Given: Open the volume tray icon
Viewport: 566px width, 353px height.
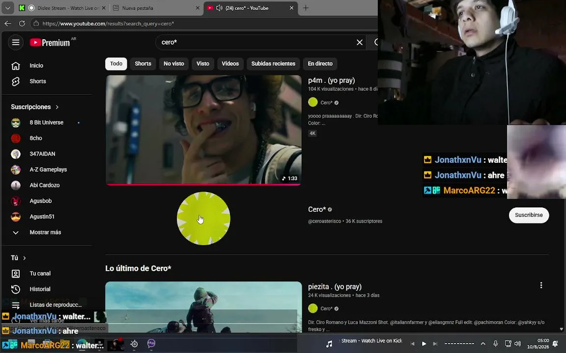Looking at the screenshot, I should [518, 344].
